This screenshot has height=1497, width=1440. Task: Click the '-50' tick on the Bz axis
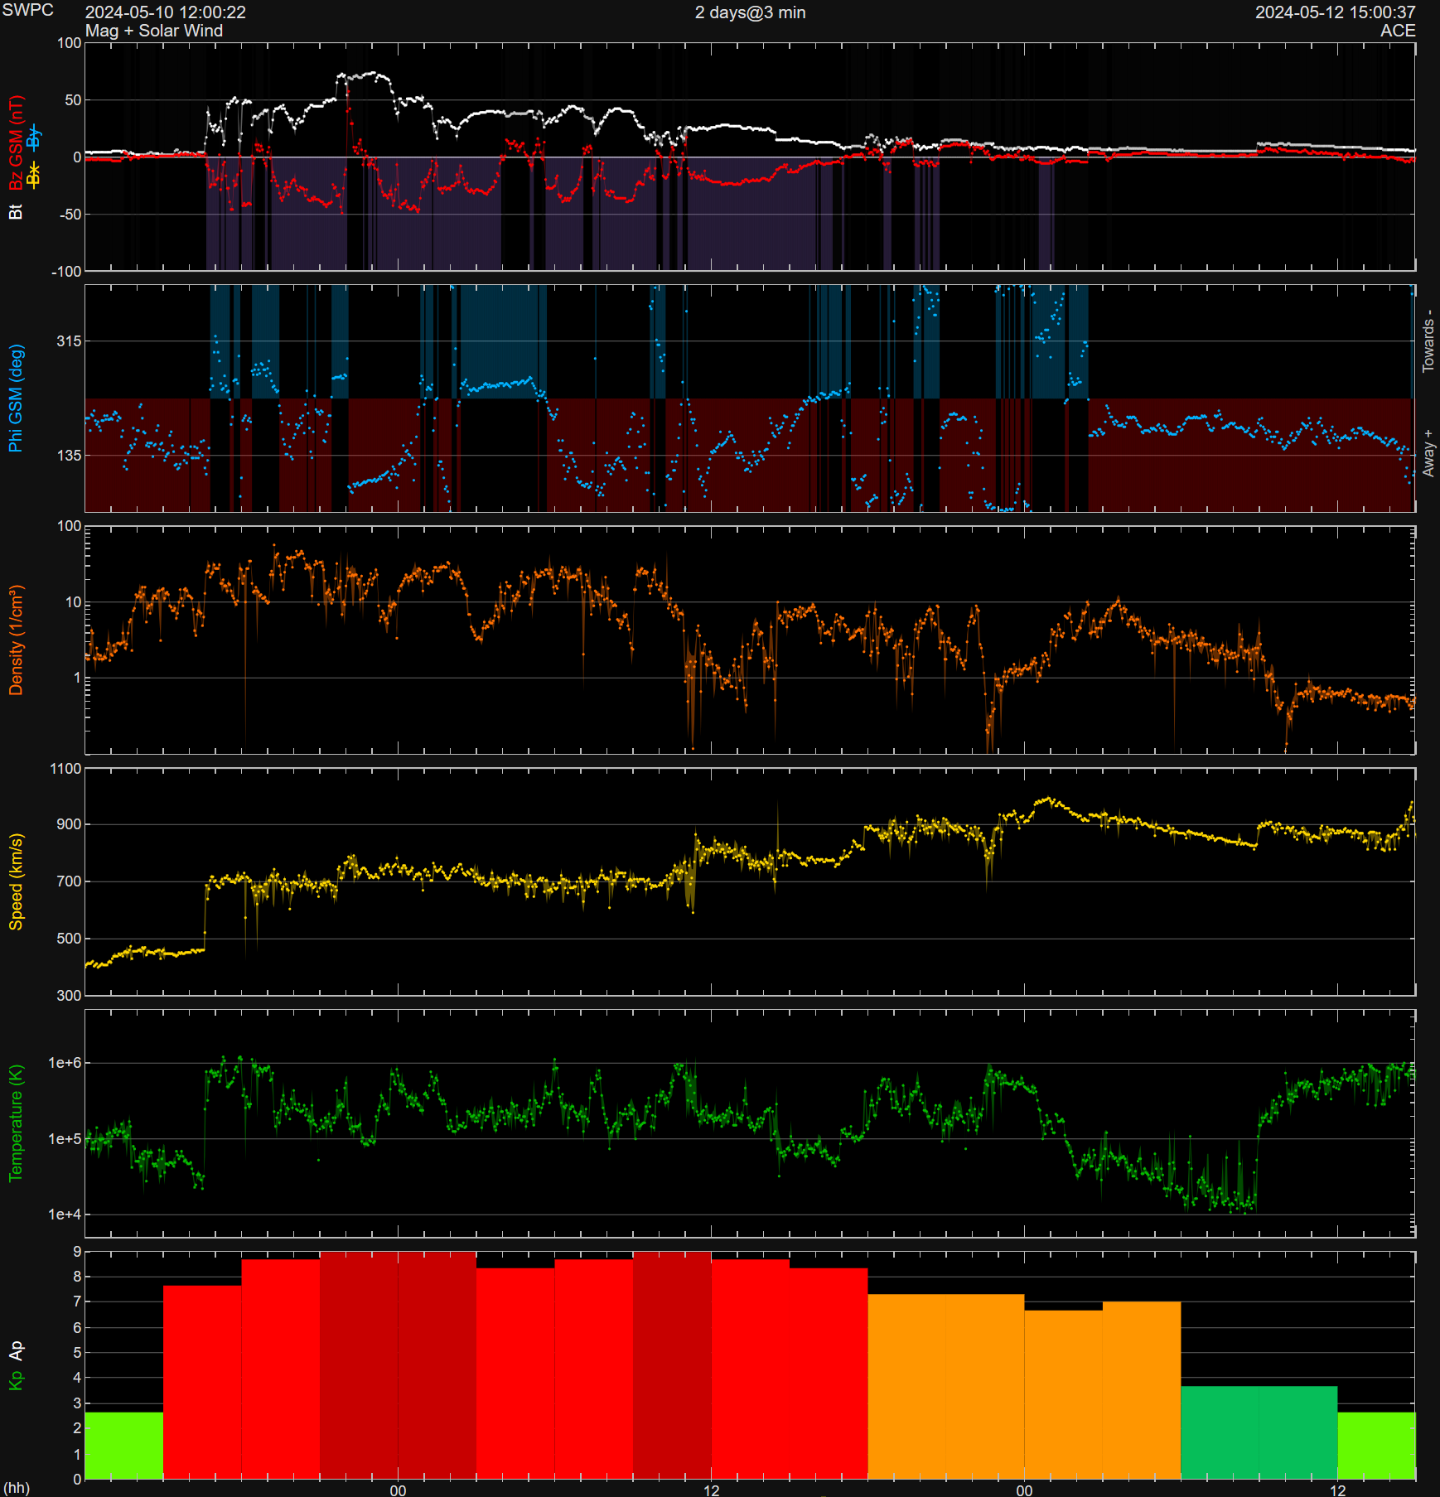(x=70, y=215)
